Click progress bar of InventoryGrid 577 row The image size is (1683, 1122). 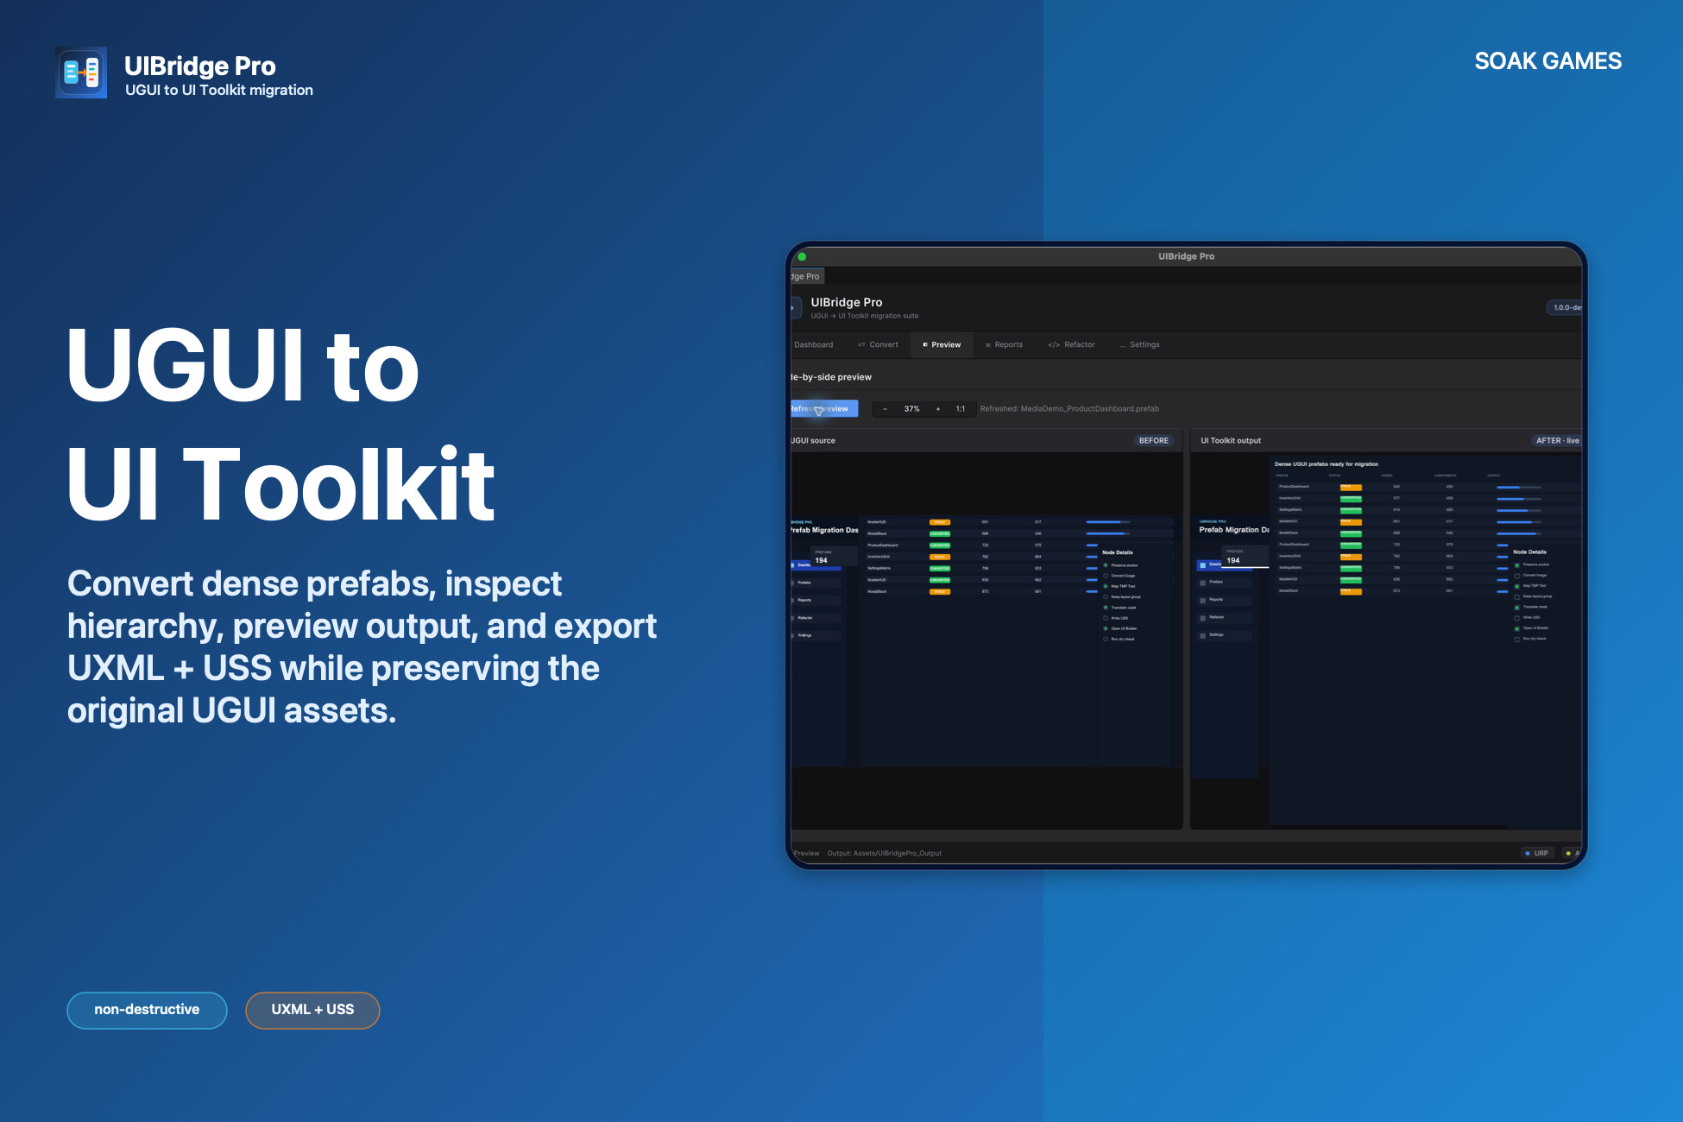click(1519, 498)
